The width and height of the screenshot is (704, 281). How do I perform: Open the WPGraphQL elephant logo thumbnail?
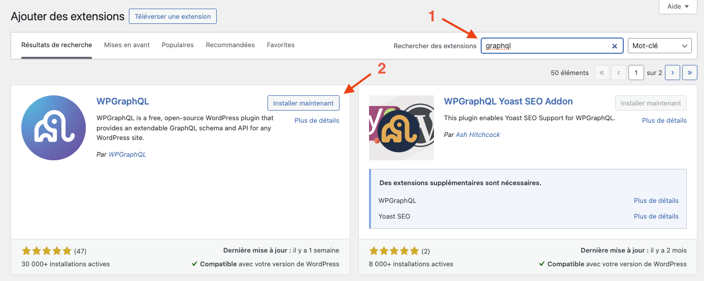(x=54, y=128)
